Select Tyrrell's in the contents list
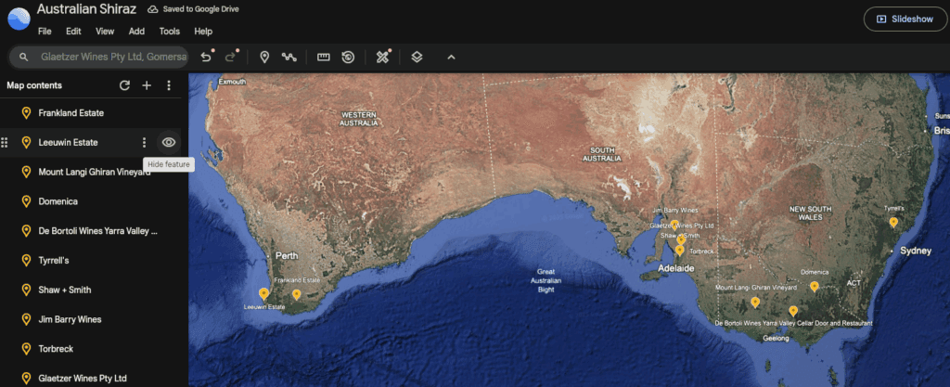950x387 pixels. (54, 261)
